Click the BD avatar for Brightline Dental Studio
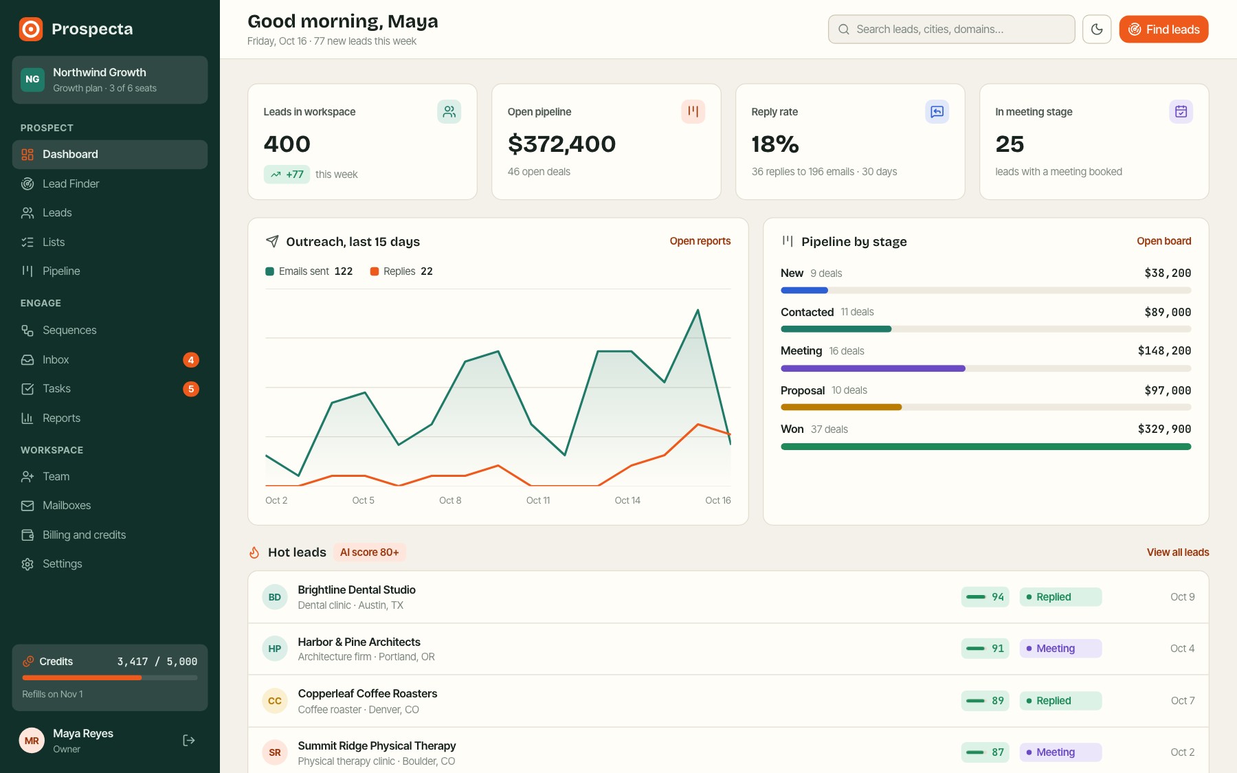 click(x=275, y=597)
